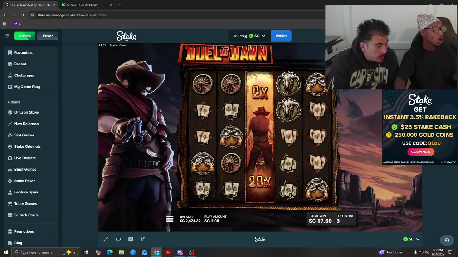Open Task View on taskbar
The width and height of the screenshot is (458, 257).
click(86, 252)
